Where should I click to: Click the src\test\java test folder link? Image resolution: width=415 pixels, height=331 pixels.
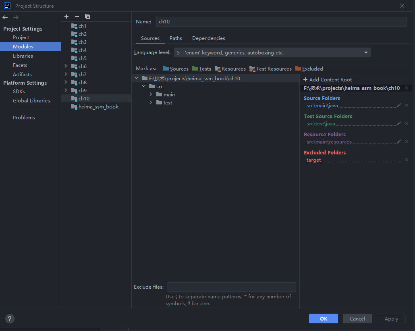(321, 124)
